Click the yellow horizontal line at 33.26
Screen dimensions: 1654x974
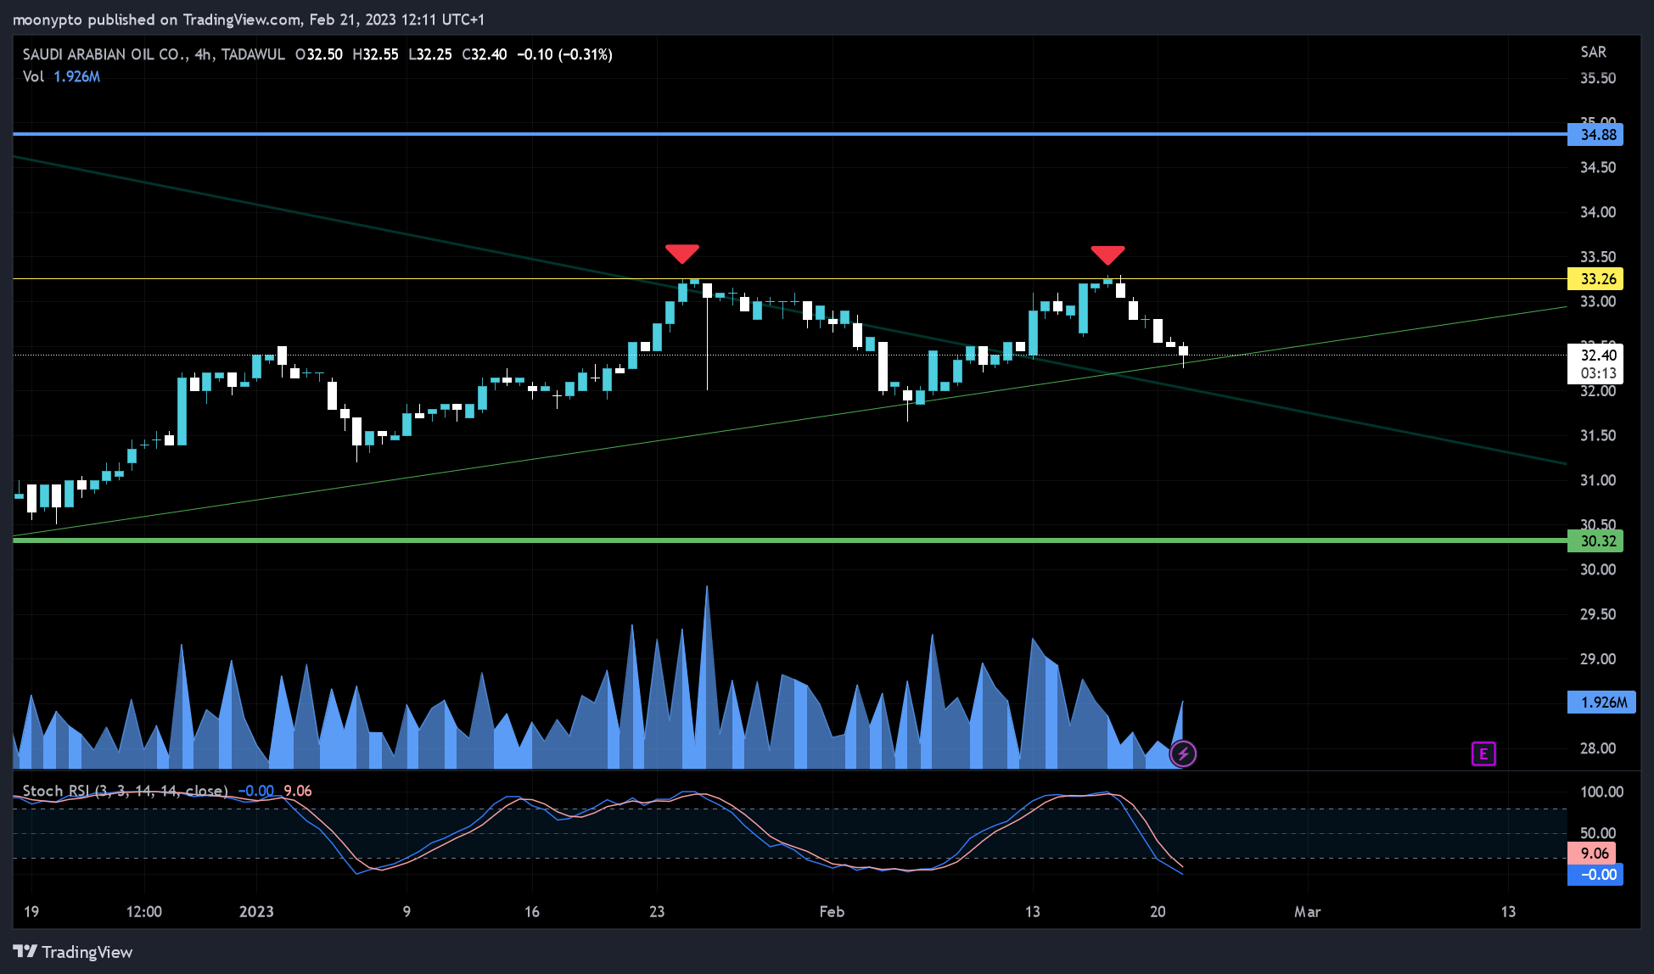789,278
